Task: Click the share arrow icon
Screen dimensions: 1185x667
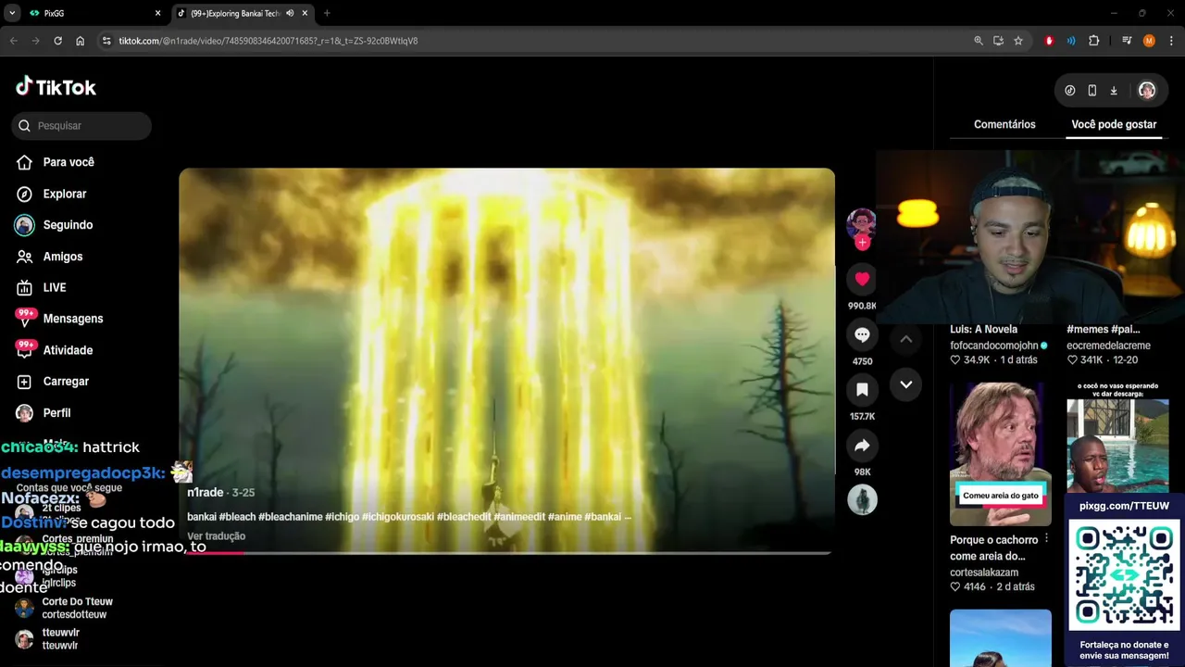Action: 862,446
